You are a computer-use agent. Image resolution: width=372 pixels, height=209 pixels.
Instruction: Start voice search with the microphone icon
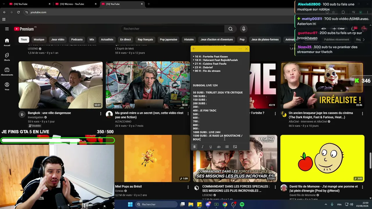[244, 29]
